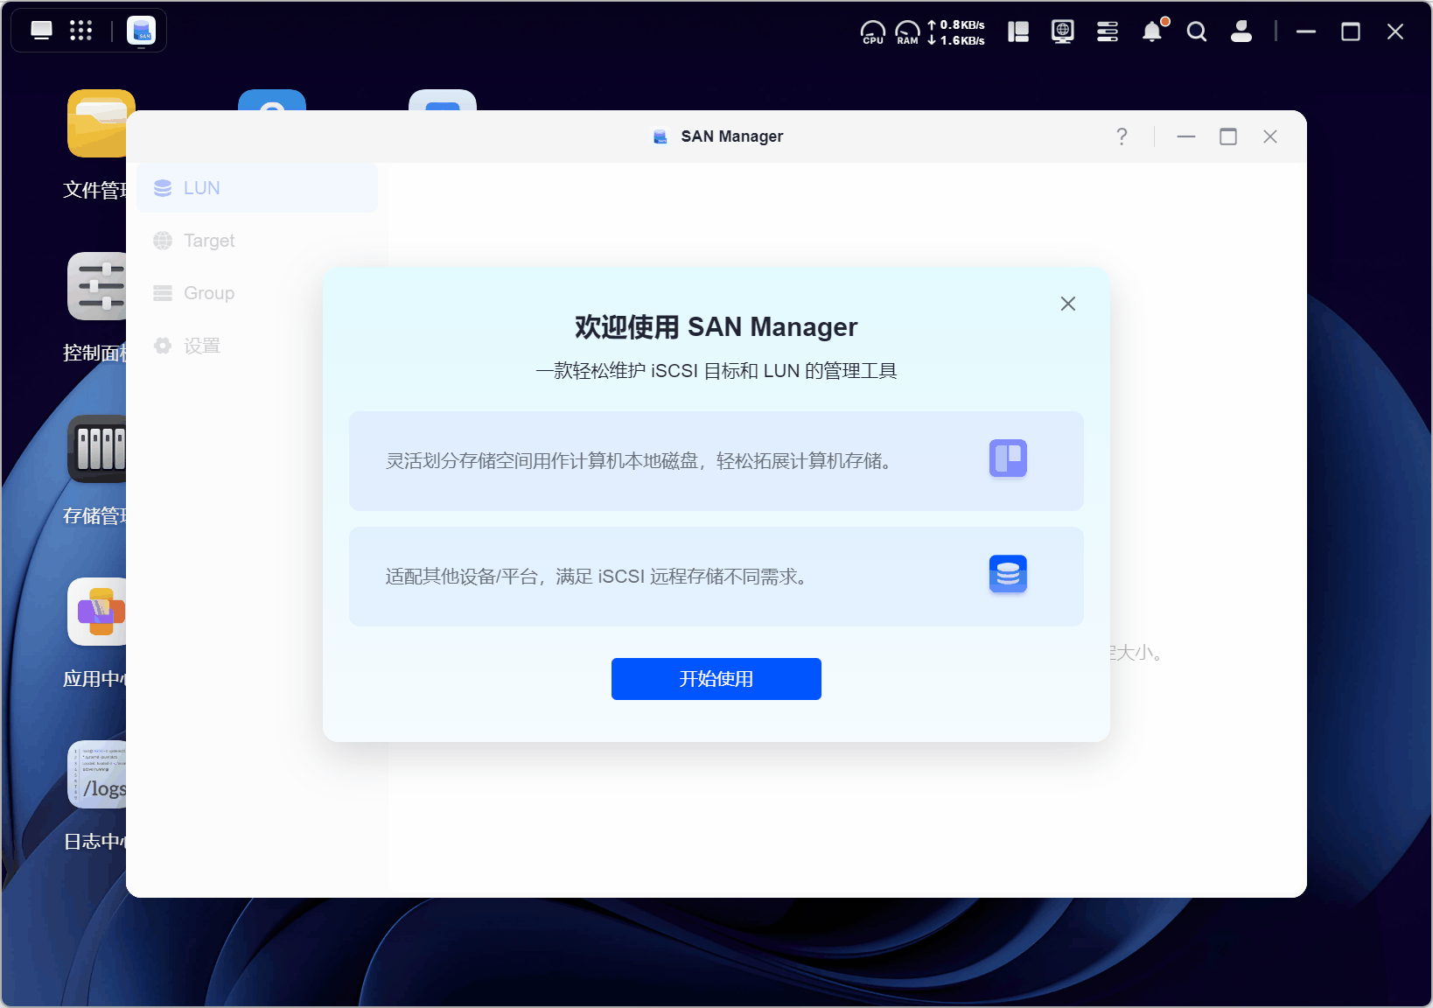Switch to the Target sidebar section
This screenshot has height=1008, width=1433.
click(257, 241)
